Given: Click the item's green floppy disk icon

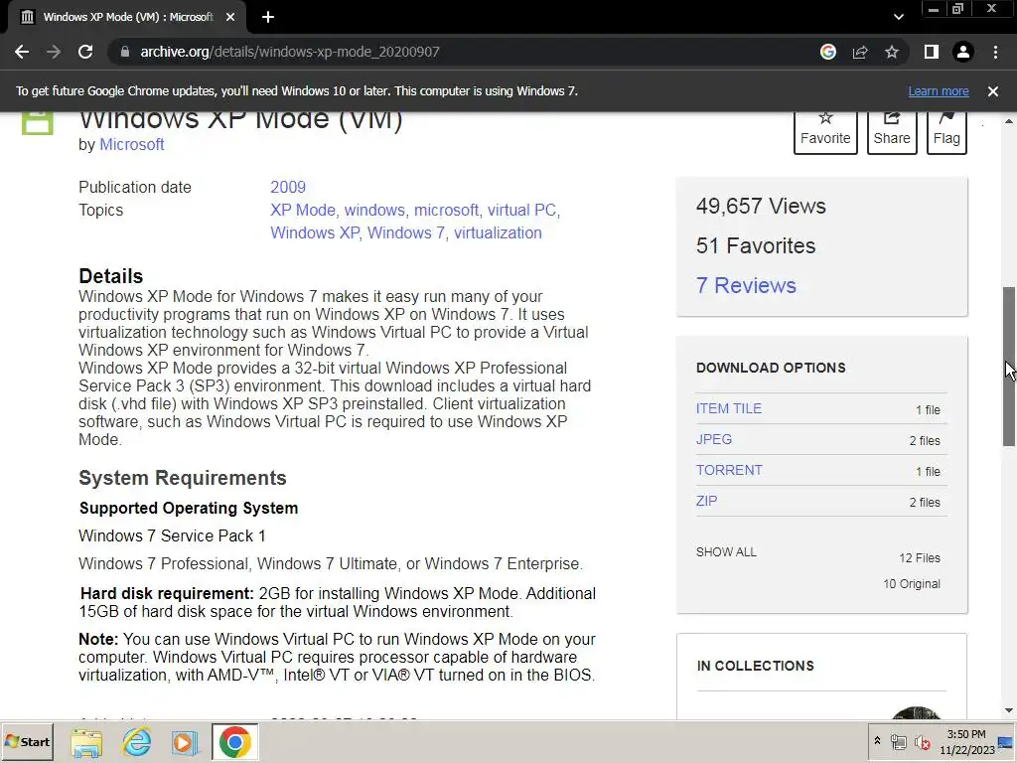Looking at the screenshot, I should pyautogui.click(x=37, y=122).
